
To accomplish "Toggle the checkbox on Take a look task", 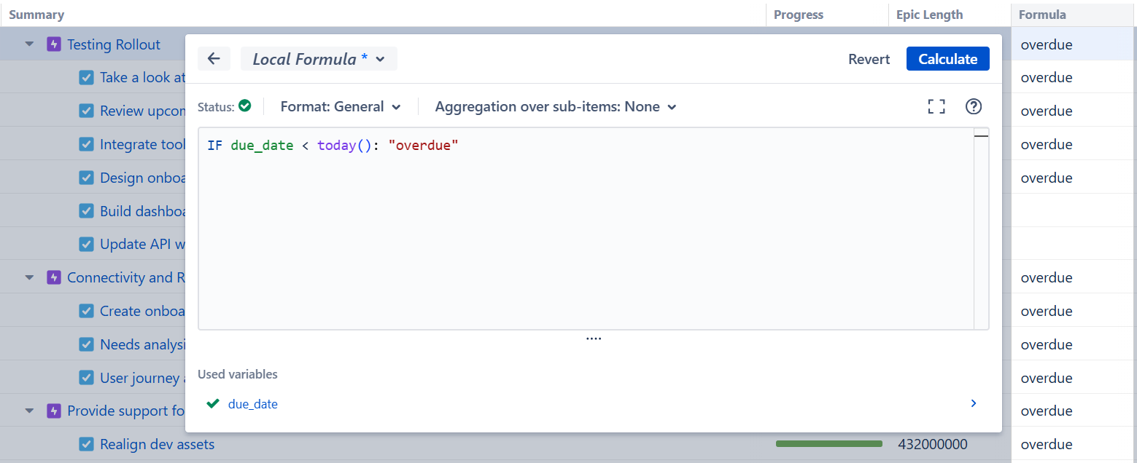I will pos(87,77).
